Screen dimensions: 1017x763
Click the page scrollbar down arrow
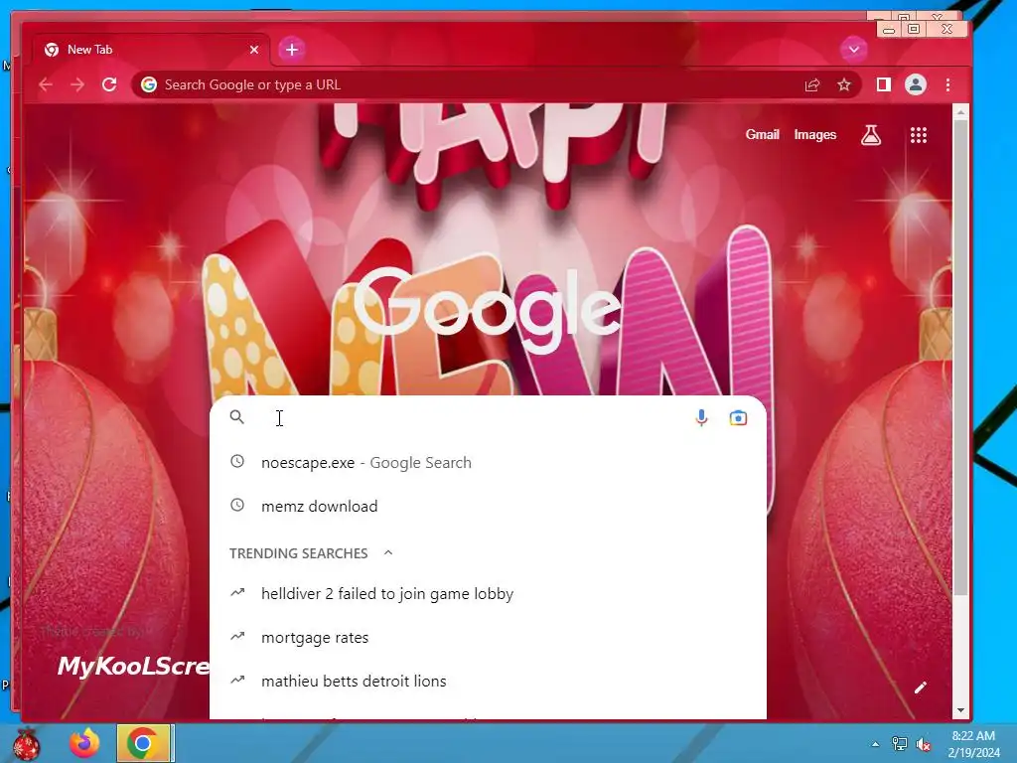tap(960, 710)
